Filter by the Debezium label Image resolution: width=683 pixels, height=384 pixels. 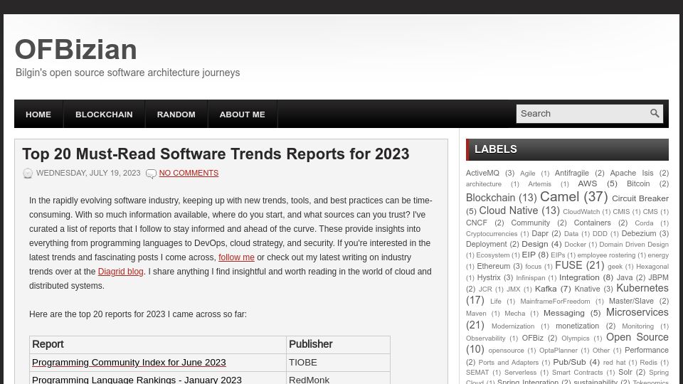[639, 234]
